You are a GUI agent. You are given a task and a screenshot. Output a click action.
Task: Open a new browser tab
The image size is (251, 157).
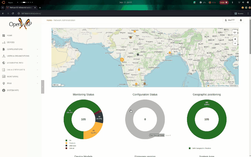click(40, 8)
